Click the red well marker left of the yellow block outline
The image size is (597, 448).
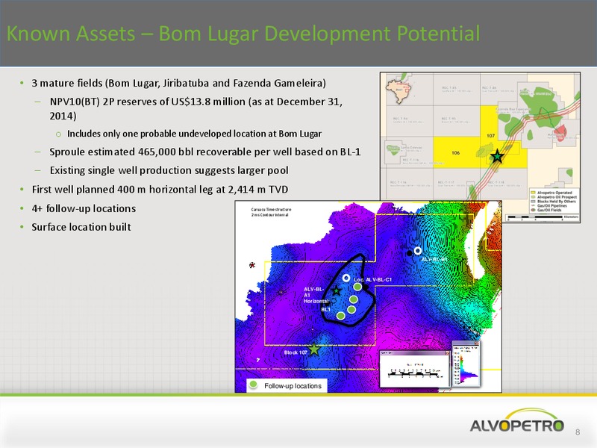pos(251,265)
